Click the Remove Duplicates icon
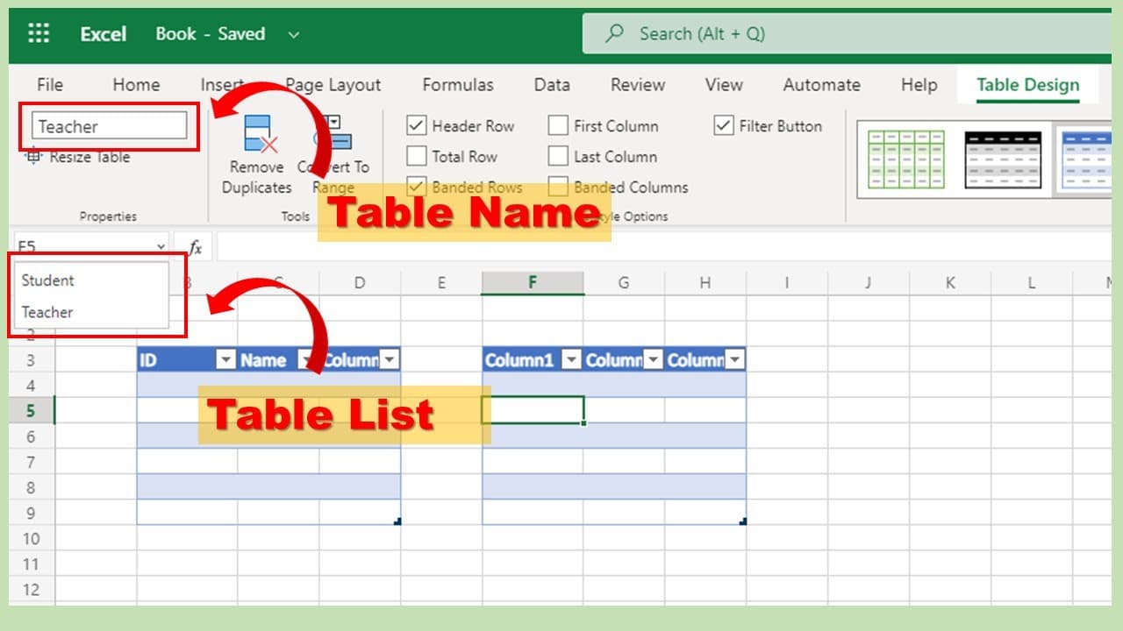Screen dimensions: 1123x631 [261, 134]
